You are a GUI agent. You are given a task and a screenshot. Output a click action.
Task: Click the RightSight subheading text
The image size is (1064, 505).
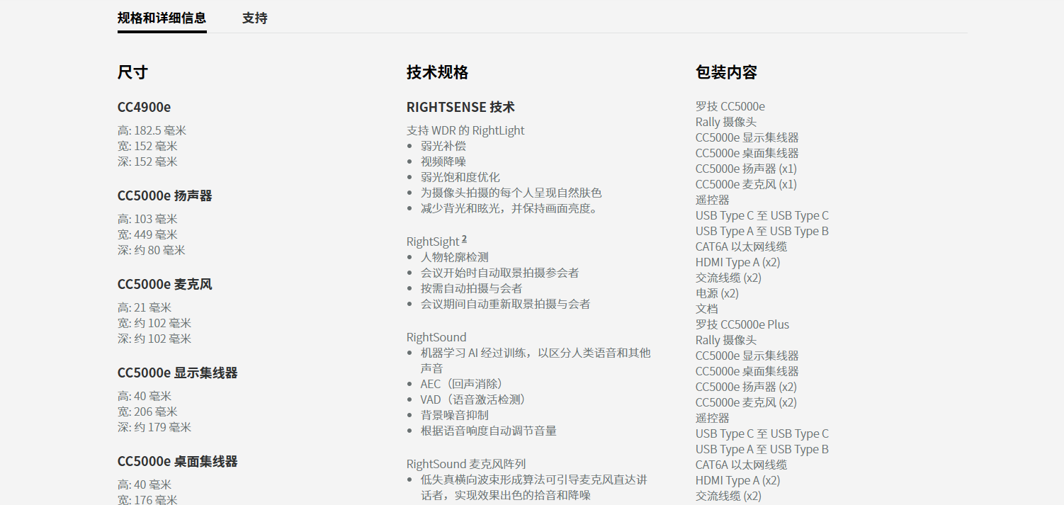pos(433,242)
